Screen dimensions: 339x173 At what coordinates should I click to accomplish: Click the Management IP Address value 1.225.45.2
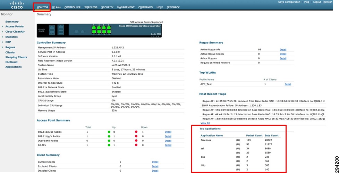coord(118,47)
